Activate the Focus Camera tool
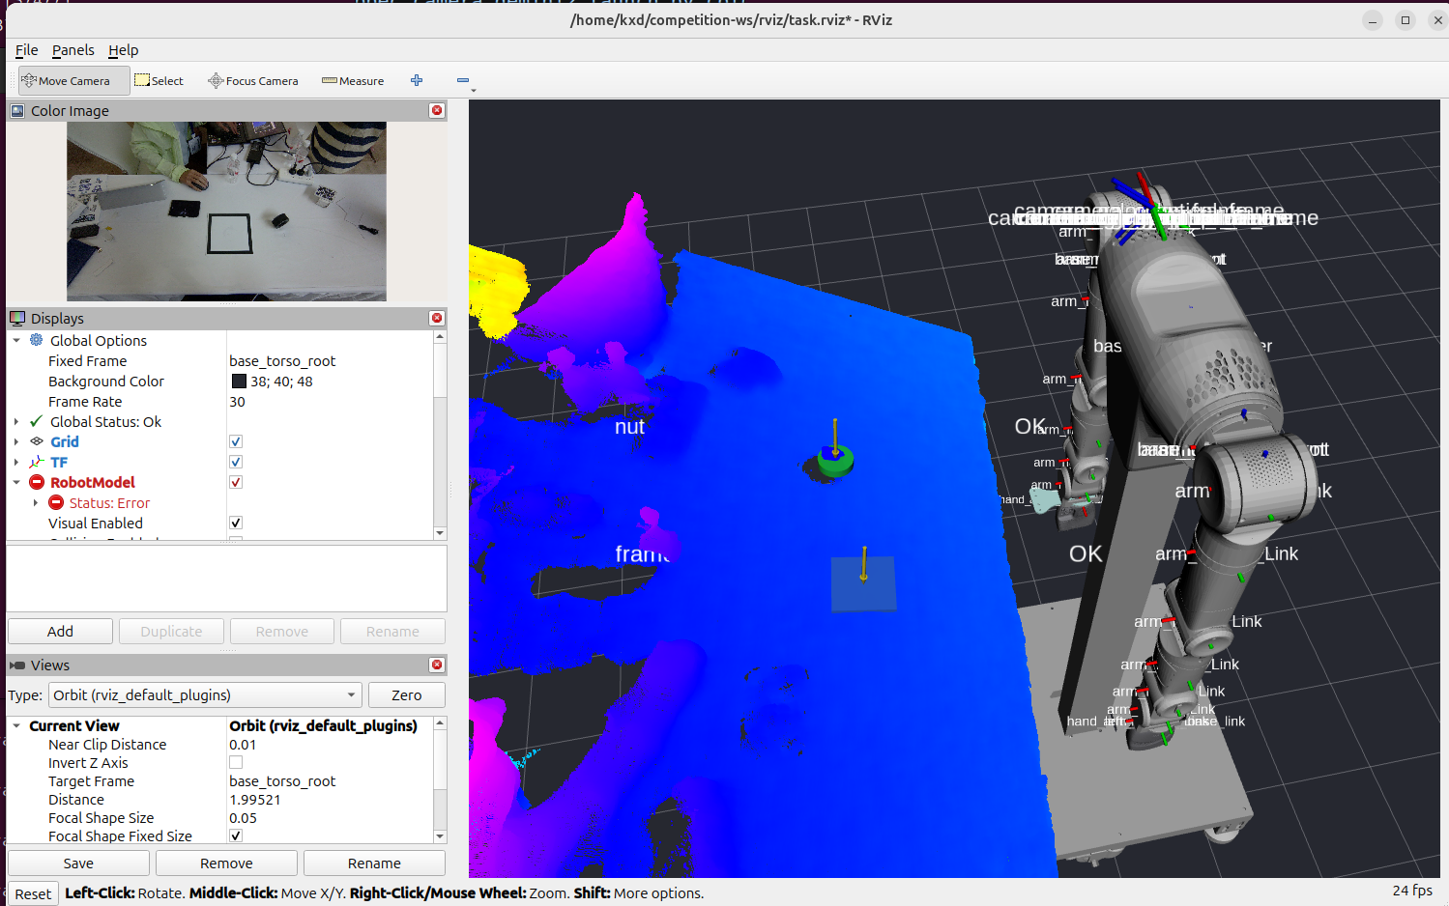Image resolution: width=1449 pixels, height=906 pixels. click(253, 81)
